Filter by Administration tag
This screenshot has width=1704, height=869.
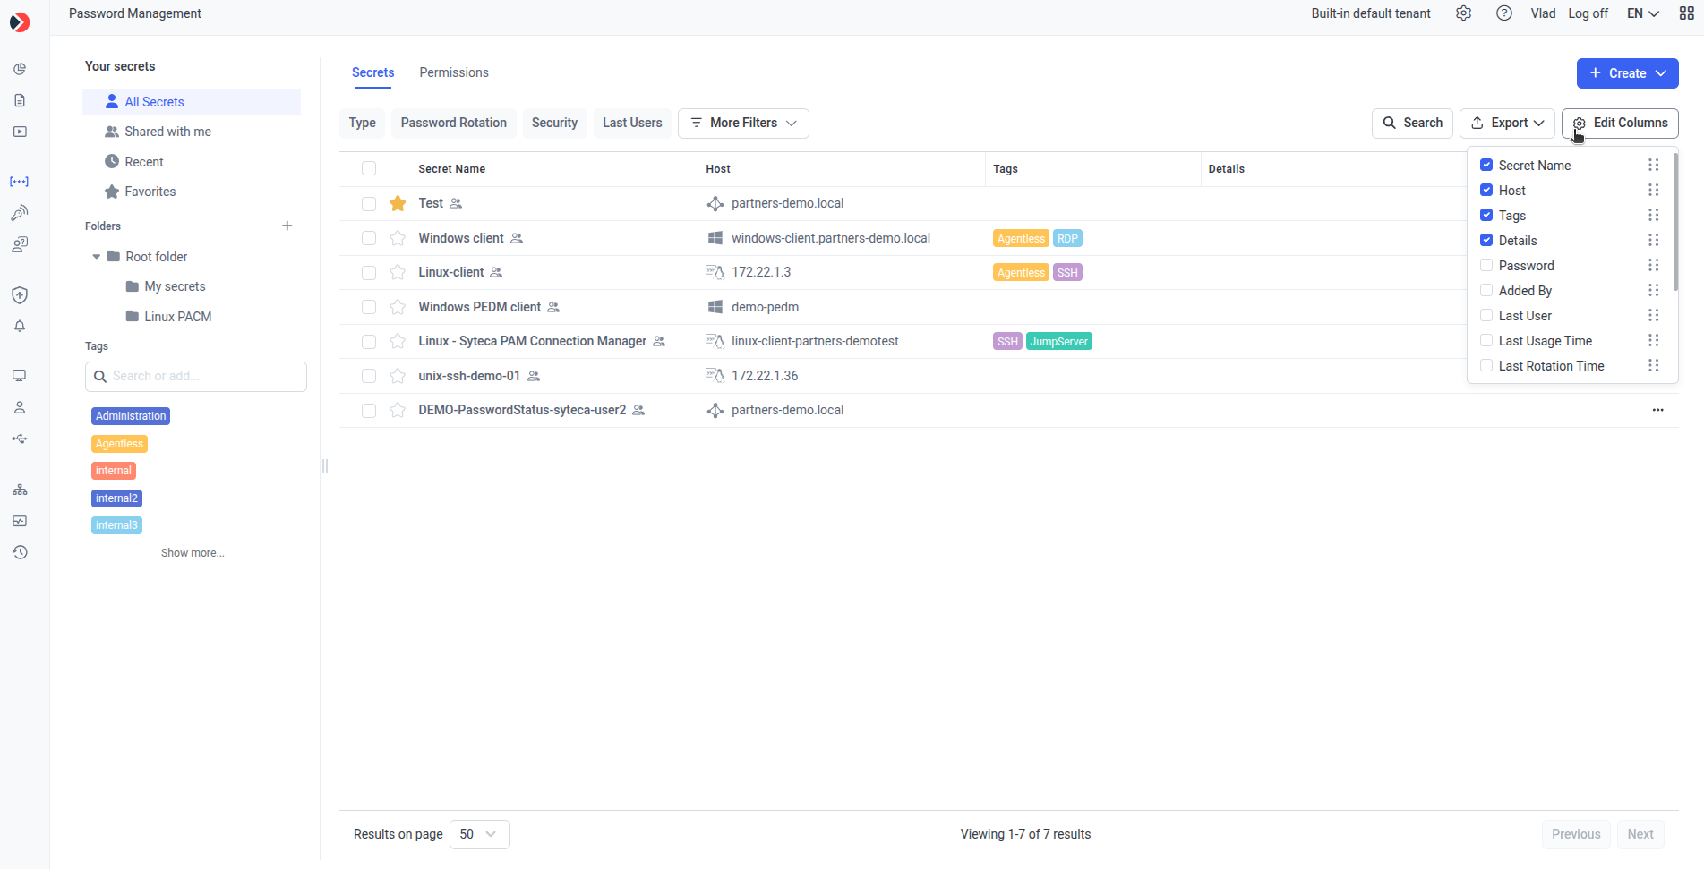(131, 416)
